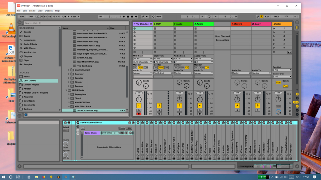Image resolution: width=321 pixels, height=180 pixels.
Task: Activate Draw Mode pencil icon
Action: (x=257, y=17)
